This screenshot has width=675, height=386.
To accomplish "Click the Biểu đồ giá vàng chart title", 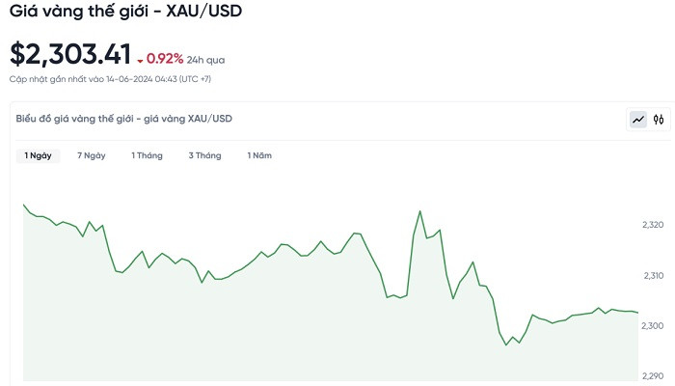I will 123,119.
